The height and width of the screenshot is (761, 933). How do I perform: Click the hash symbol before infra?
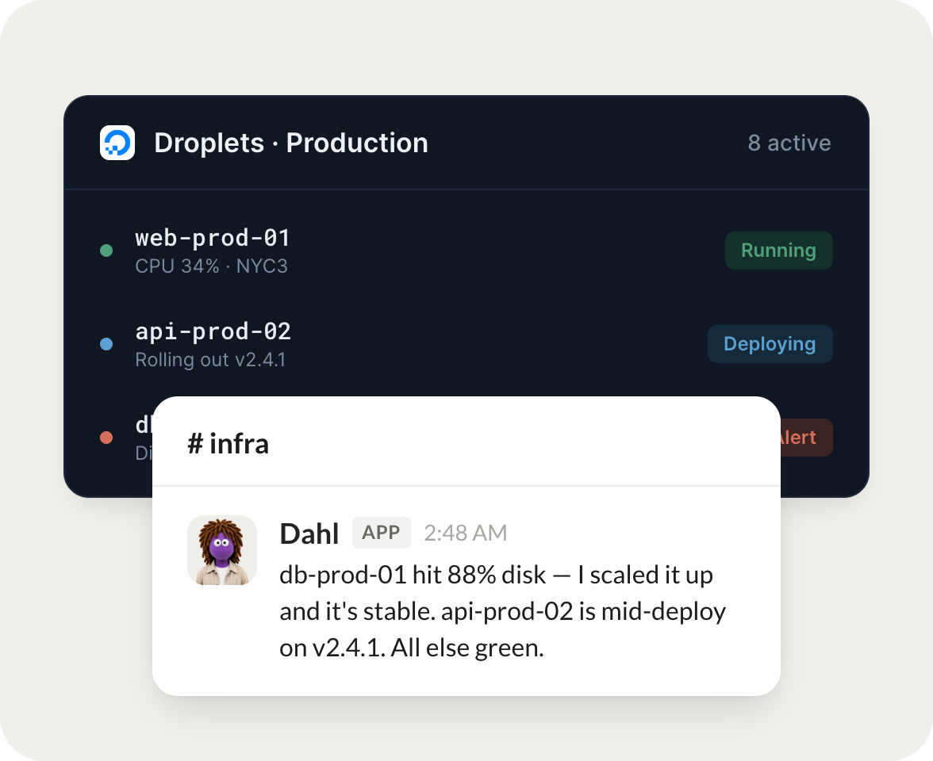pyautogui.click(x=195, y=444)
